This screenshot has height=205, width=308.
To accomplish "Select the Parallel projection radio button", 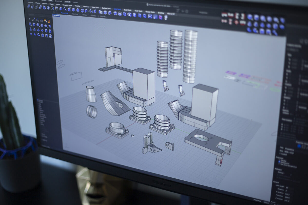I will click(279, 160).
